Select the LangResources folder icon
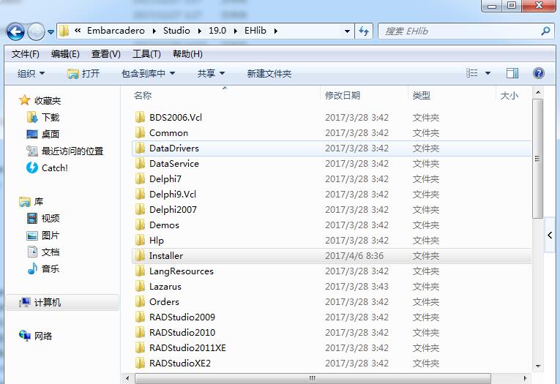This screenshot has width=560, height=384. pos(140,271)
